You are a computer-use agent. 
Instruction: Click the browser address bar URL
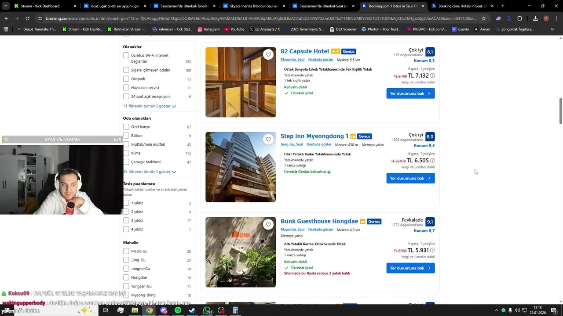260,18
